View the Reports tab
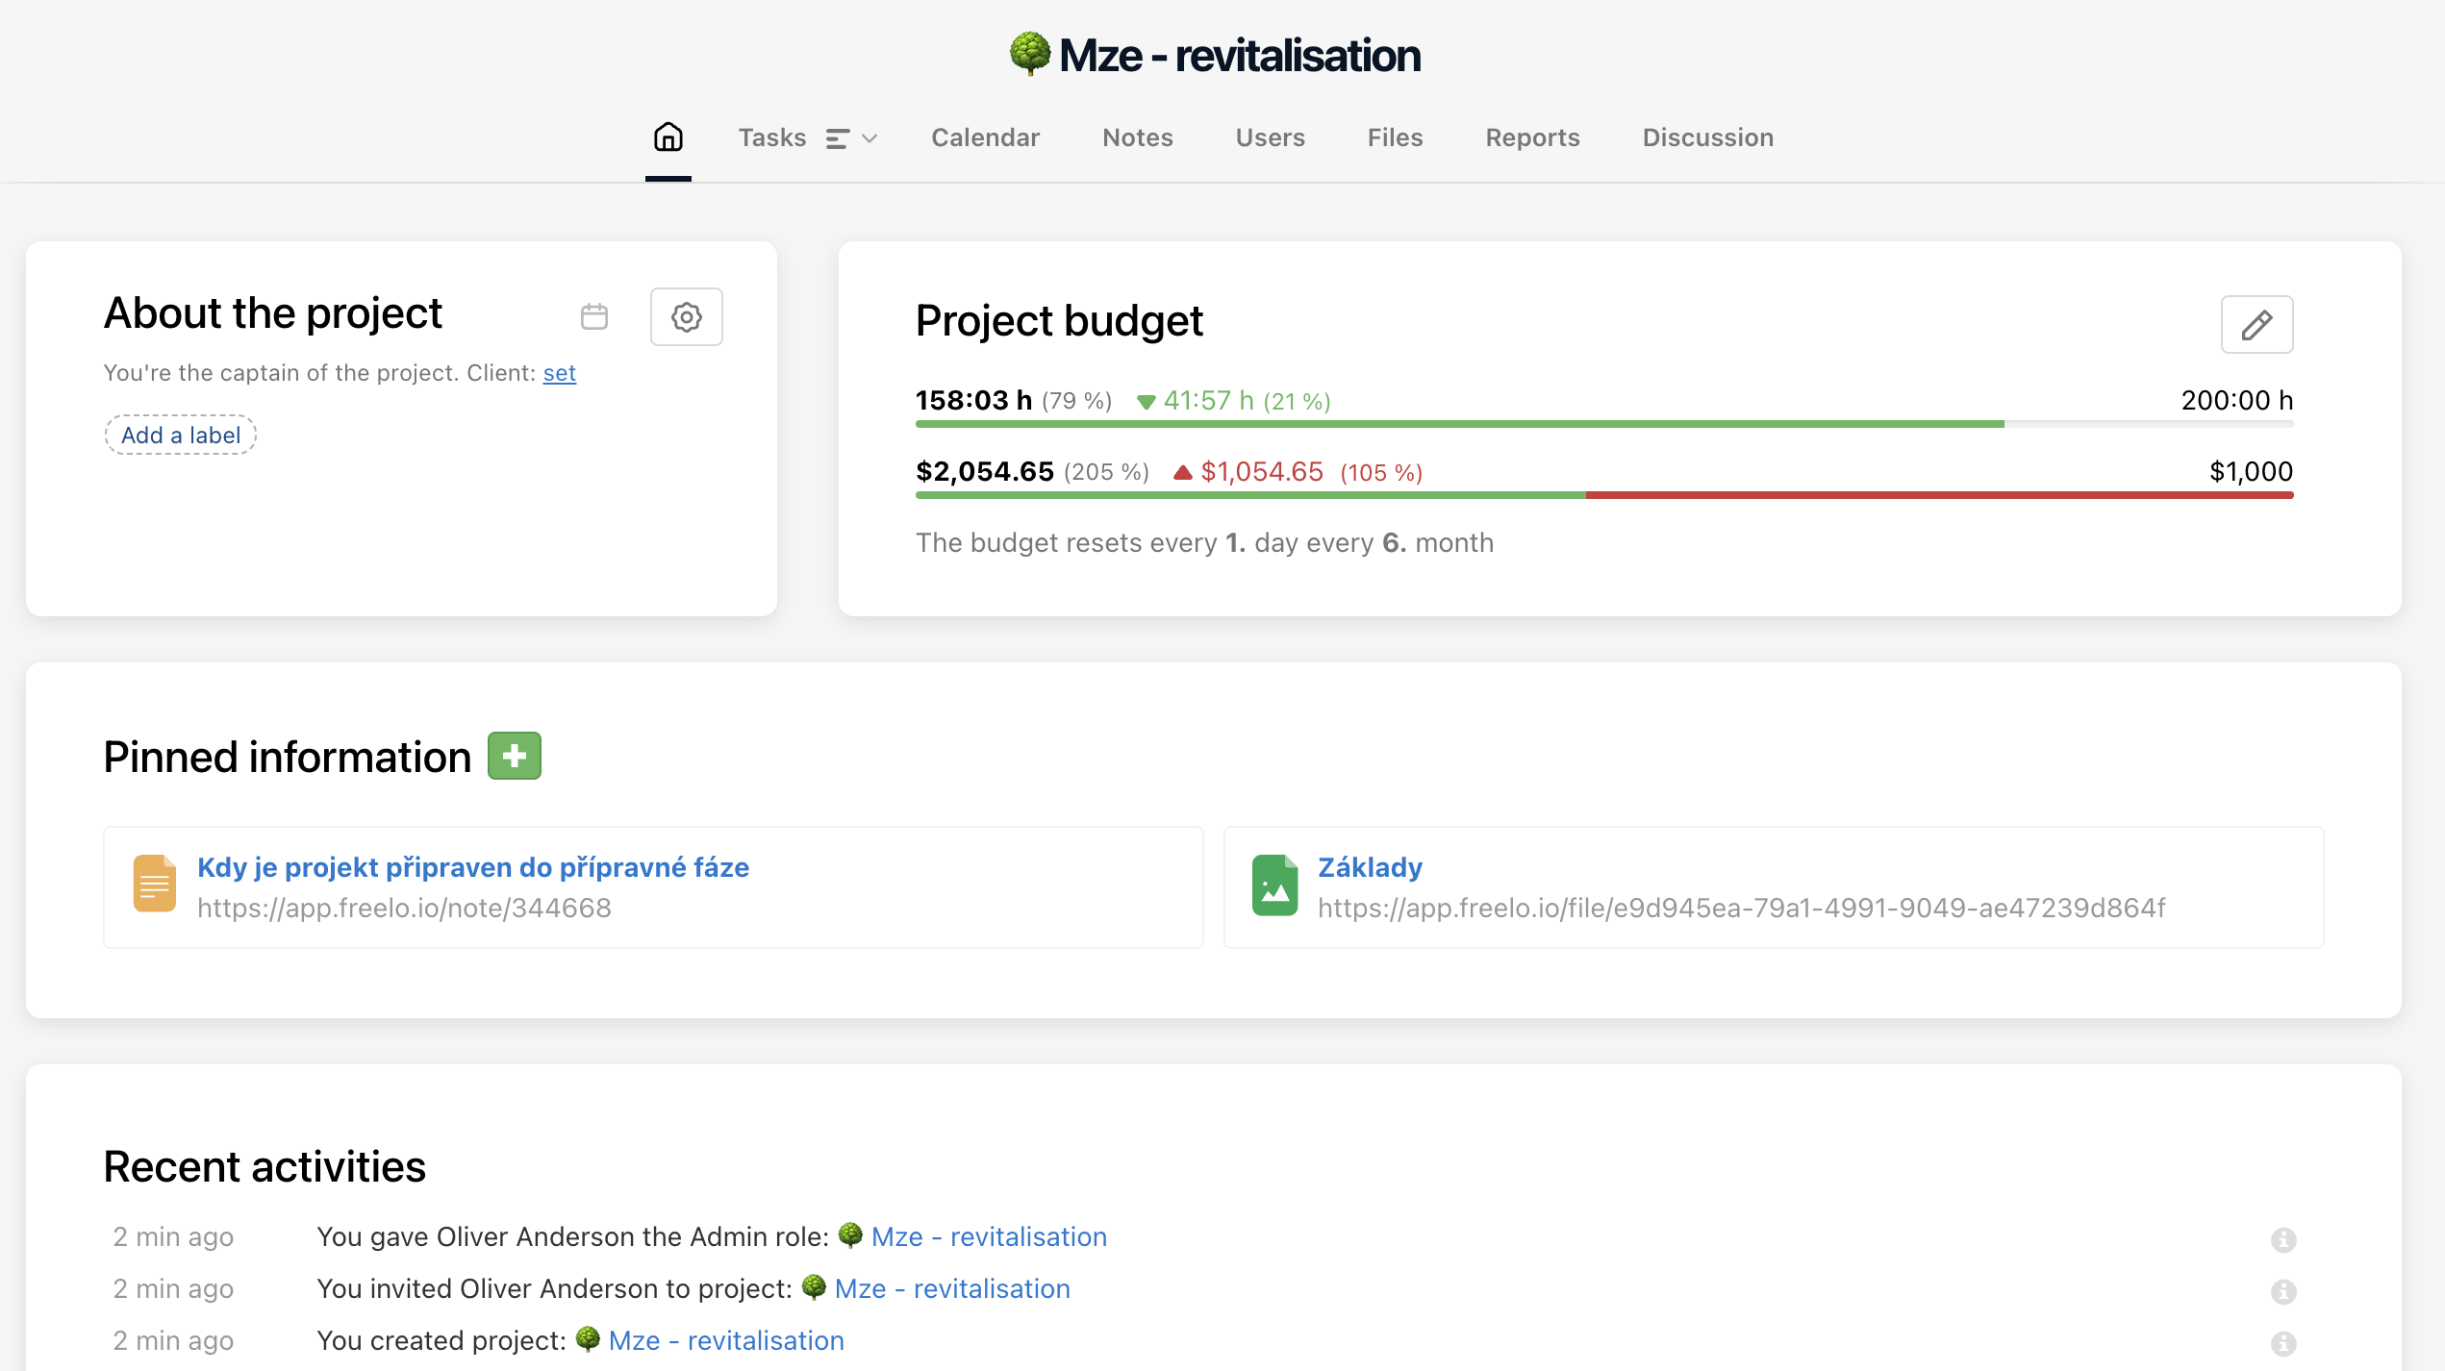2445x1371 pixels. (x=1532, y=137)
